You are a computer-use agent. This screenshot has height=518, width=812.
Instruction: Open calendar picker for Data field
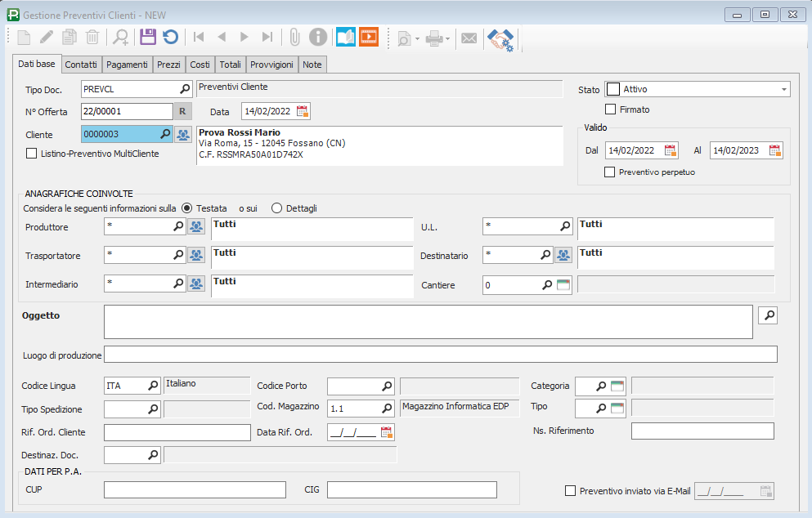pyautogui.click(x=303, y=112)
